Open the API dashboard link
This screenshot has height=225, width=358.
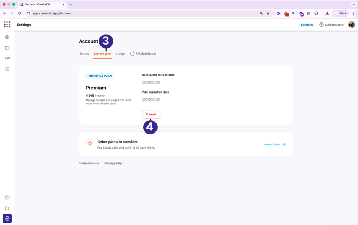[143, 53]
